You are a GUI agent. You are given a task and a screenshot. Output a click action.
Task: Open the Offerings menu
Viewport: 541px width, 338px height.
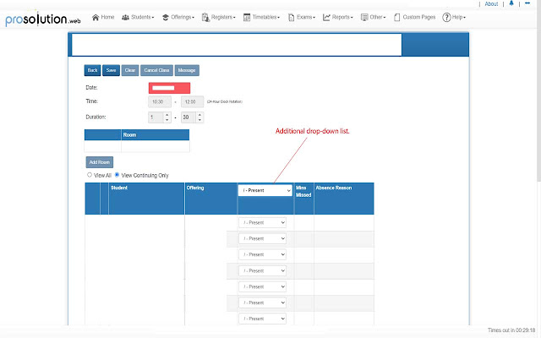[x=178, y=17]
